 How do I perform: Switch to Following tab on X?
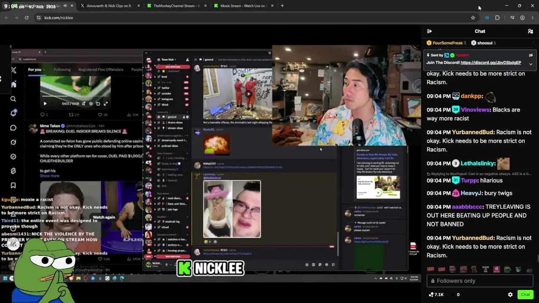click(62, 69)
